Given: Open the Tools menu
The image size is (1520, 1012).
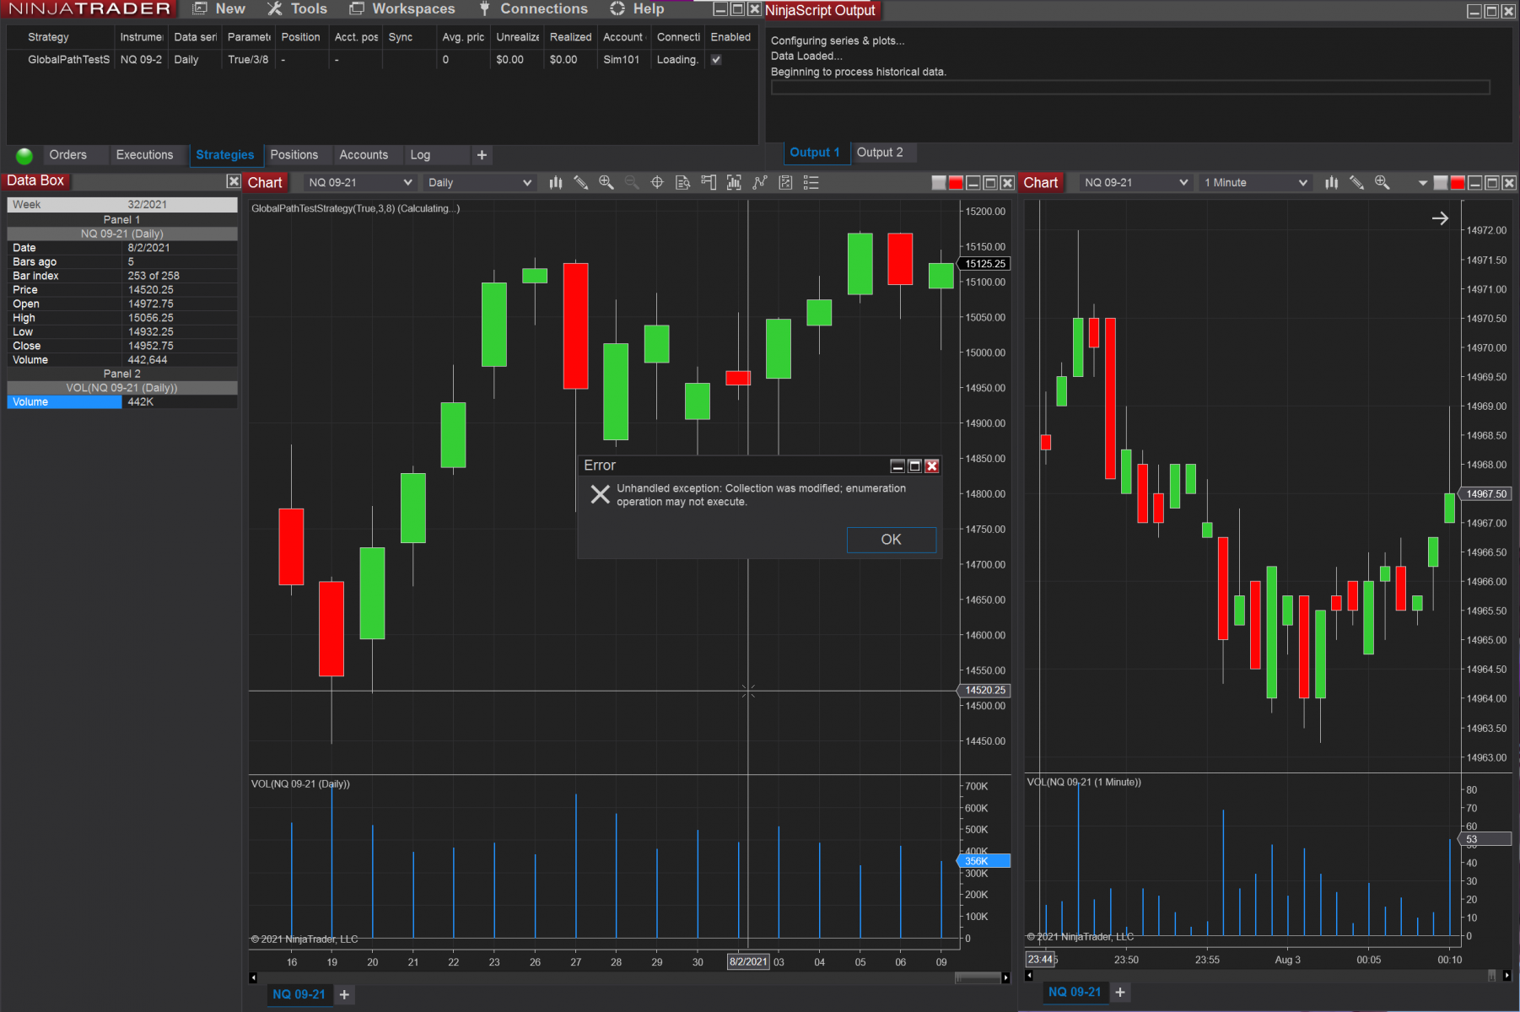Looking at the screenshot, I should click(x=298, y=8).
